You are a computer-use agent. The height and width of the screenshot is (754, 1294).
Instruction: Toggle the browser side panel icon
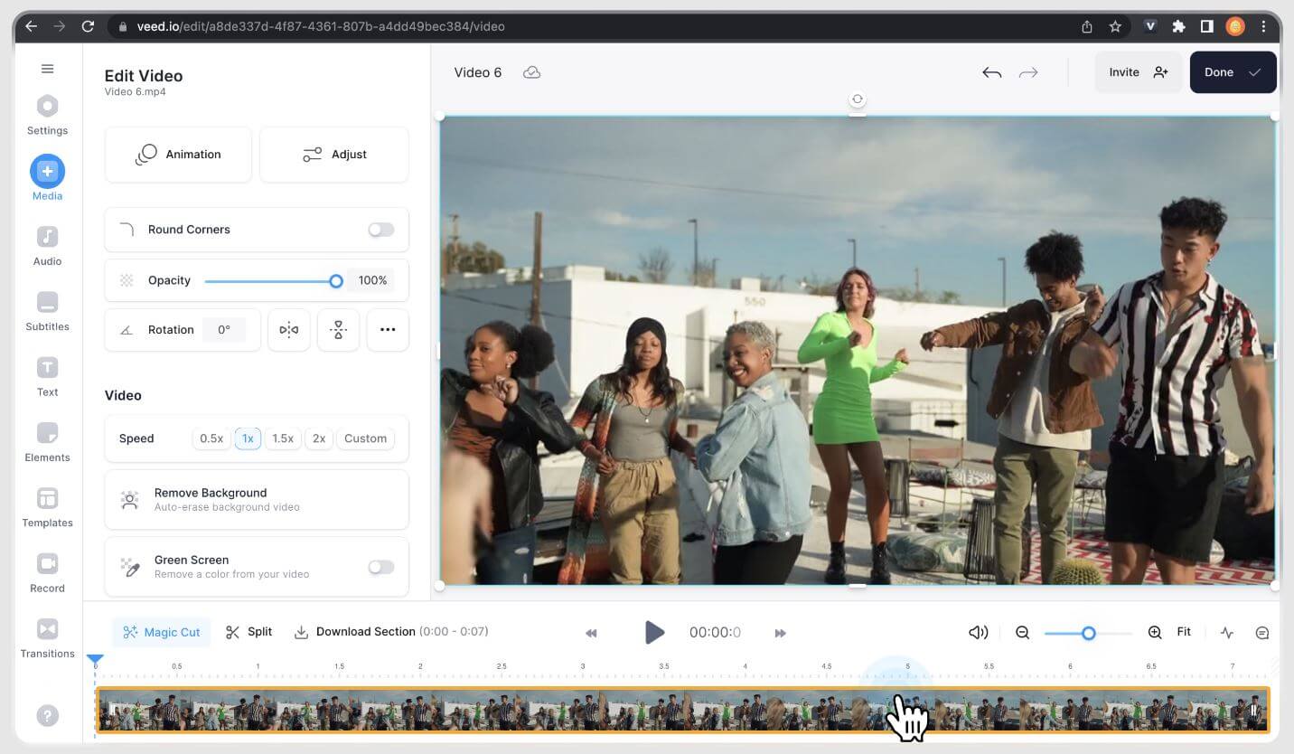point(1206,26)
